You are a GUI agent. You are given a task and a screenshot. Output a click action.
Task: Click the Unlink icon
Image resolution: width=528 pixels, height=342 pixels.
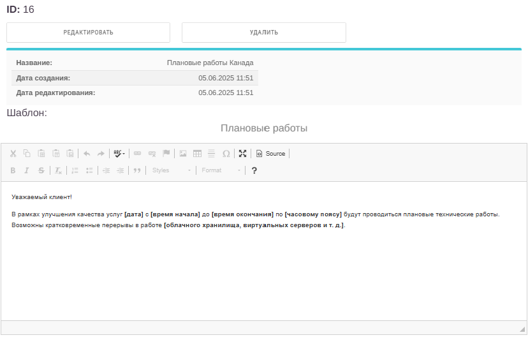152,154
